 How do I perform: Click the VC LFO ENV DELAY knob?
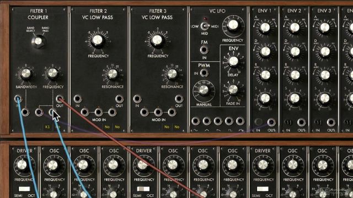coord(233,61)
